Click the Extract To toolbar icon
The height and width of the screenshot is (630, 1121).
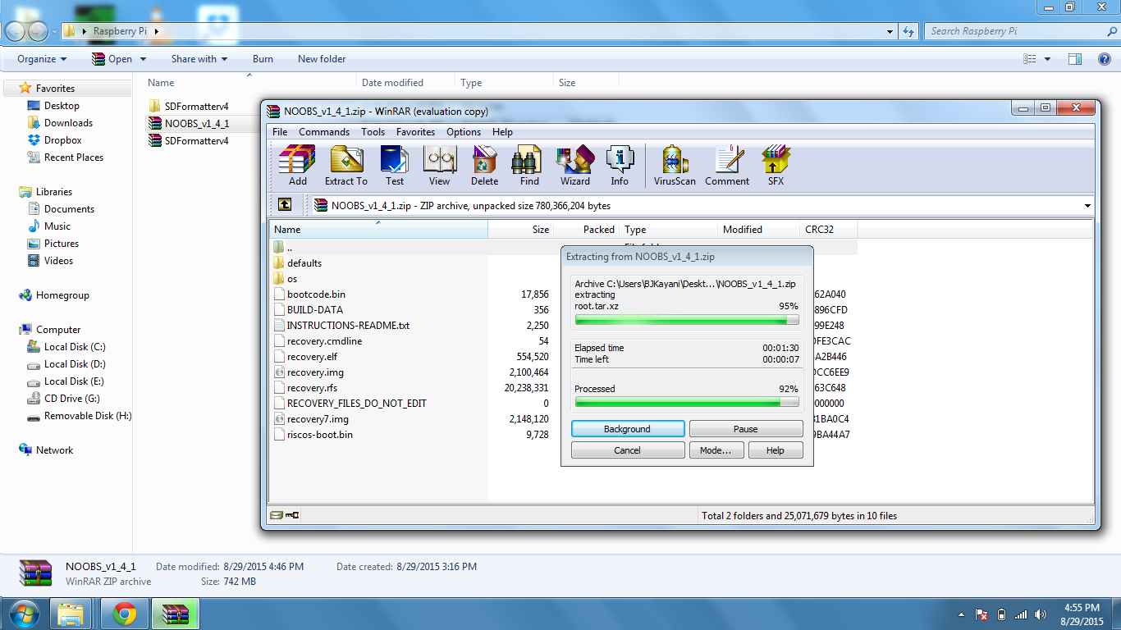tap(345, 165)
